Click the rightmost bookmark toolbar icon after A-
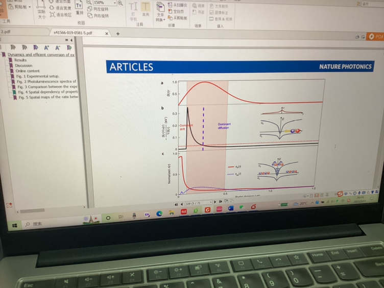This screenshot has width=384, height=288. [x=69, y=47]
